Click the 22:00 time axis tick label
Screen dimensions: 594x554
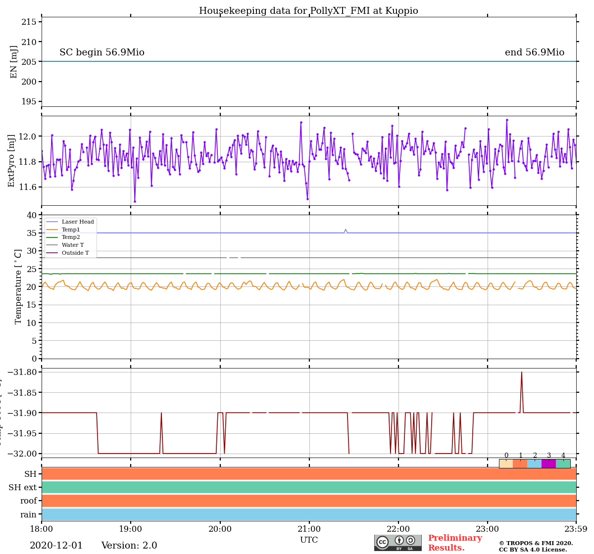click(398, 529)
